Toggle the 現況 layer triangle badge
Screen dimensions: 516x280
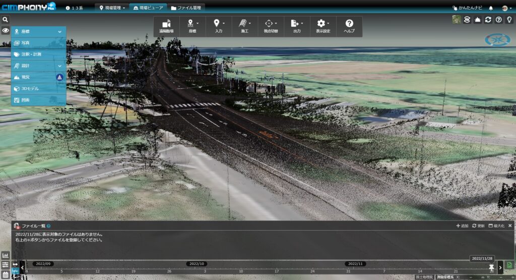[x=59, y=77]
